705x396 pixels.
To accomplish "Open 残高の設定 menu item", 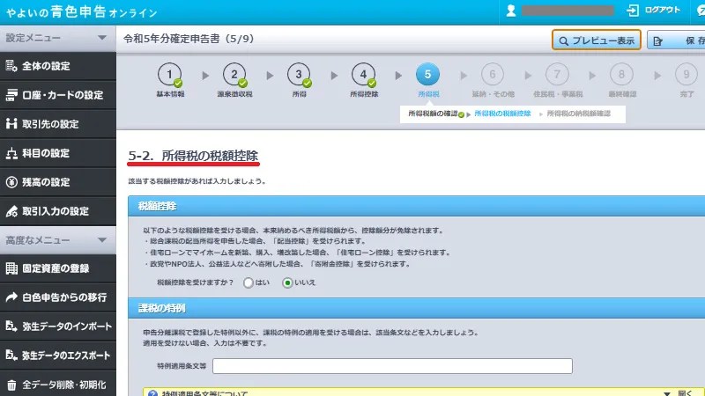I will (58, 182).
